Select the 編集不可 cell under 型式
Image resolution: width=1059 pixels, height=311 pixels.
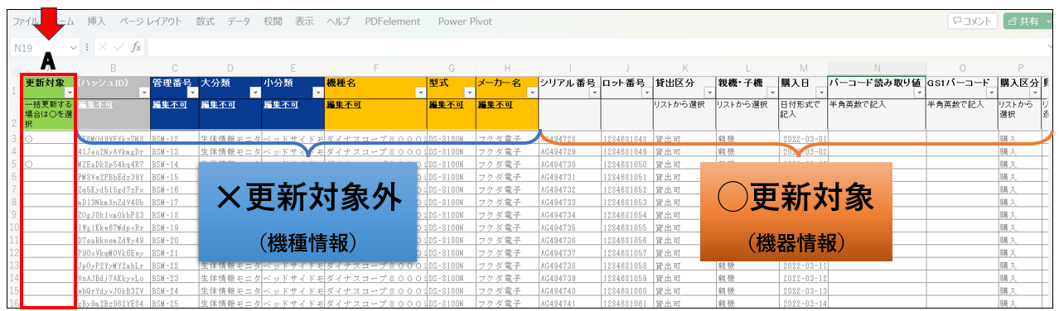pyautogui.click(x=451, y=113)
